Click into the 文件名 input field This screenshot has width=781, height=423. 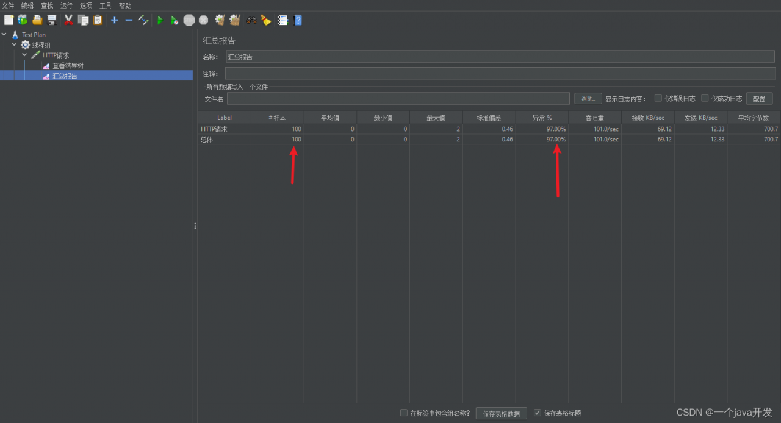click(400, 99)
